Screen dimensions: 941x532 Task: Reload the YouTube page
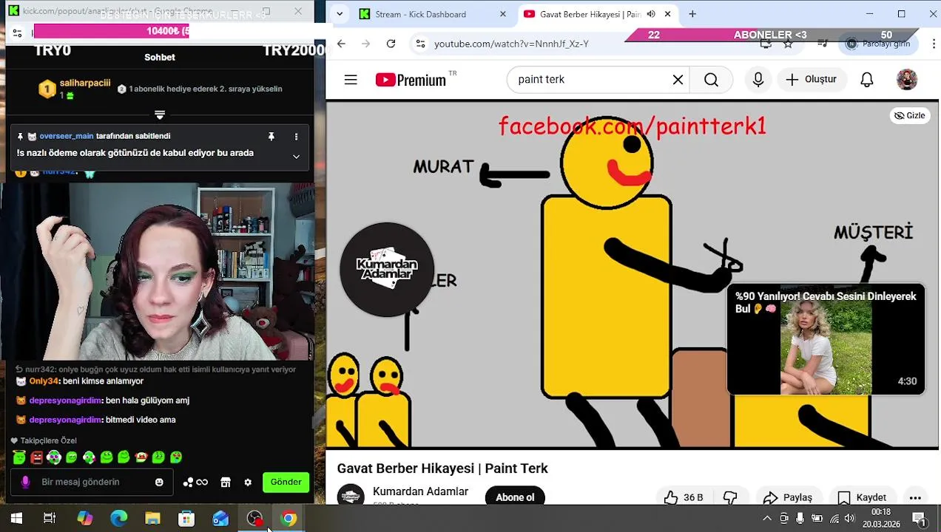coord(391,44)
